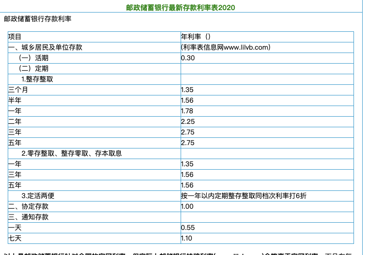Viewport: 368px width, 255px height.
Task: Click the 1.10 rate value
Action: 186,238
